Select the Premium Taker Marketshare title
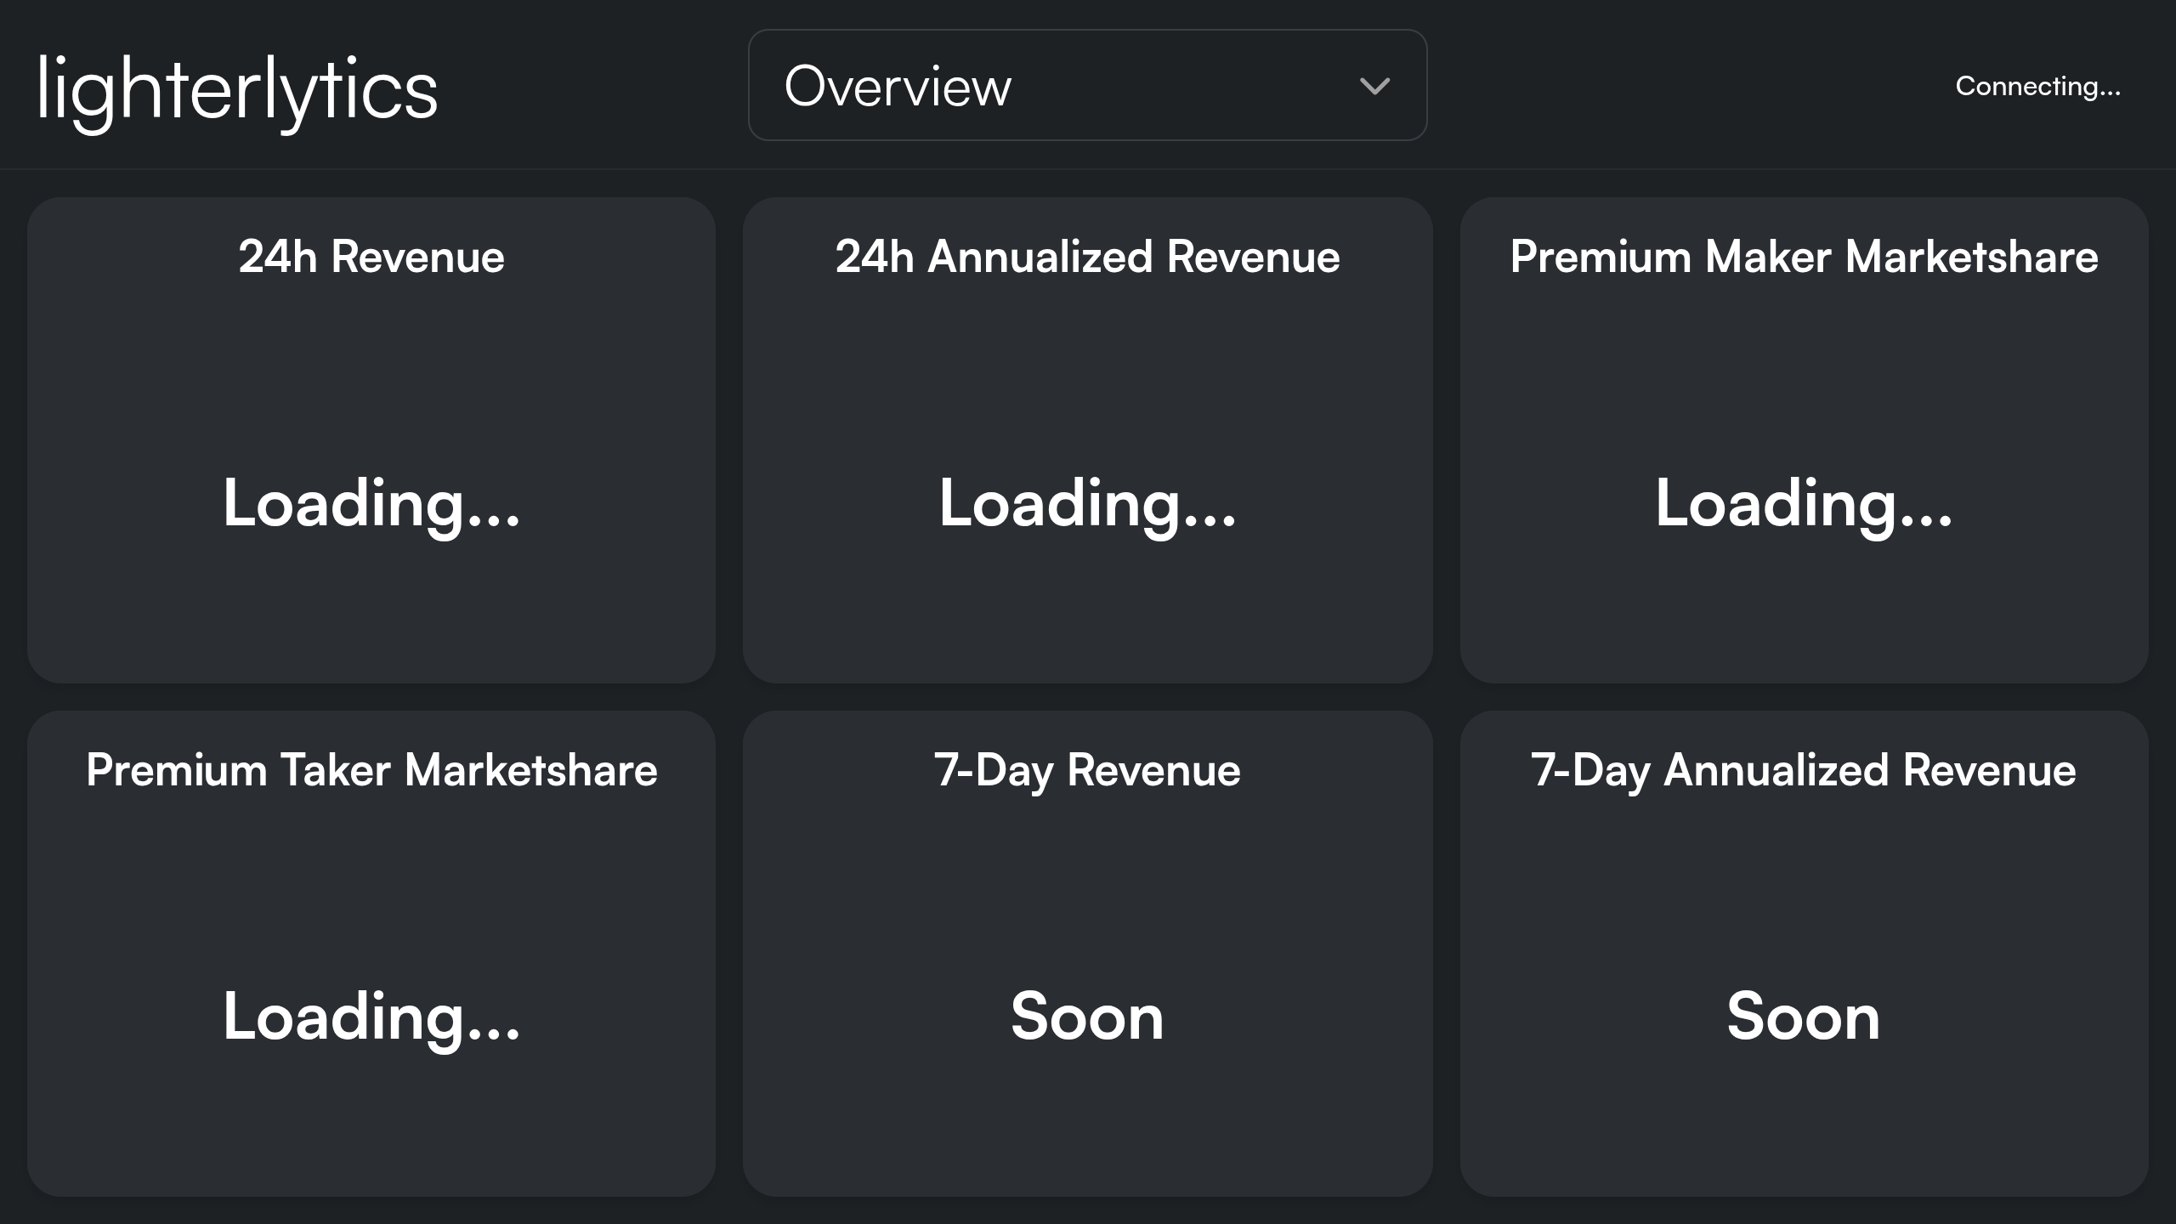The width and height of the screenshot is (2176, 1224). pos(371,770)
